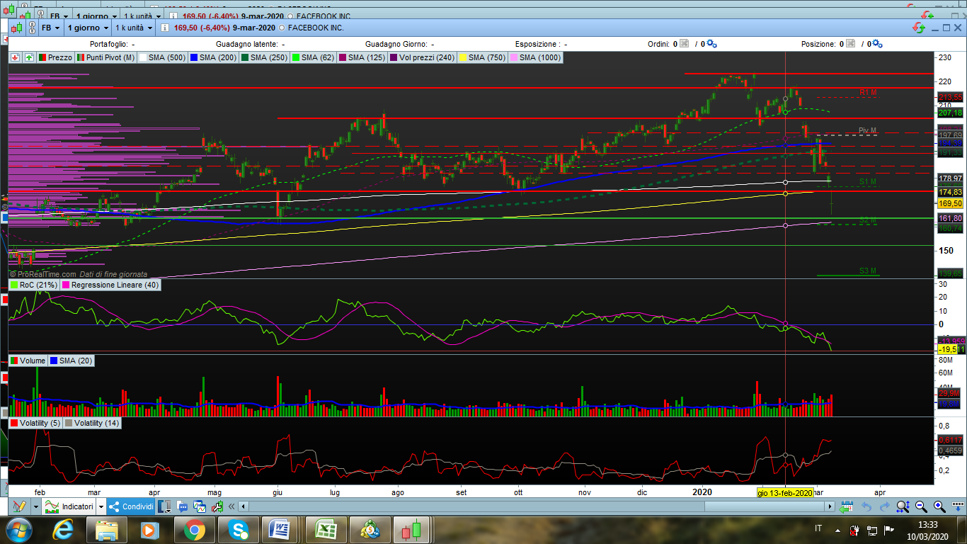Viewport: 967px width, 544px height.
Task: Open the 1 giorno timeframe dropdown
Action: click(88, 28)
